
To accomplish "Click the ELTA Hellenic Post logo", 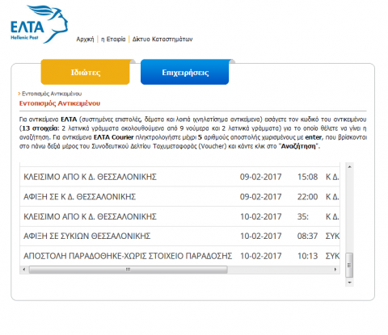I will pos(39,24).
